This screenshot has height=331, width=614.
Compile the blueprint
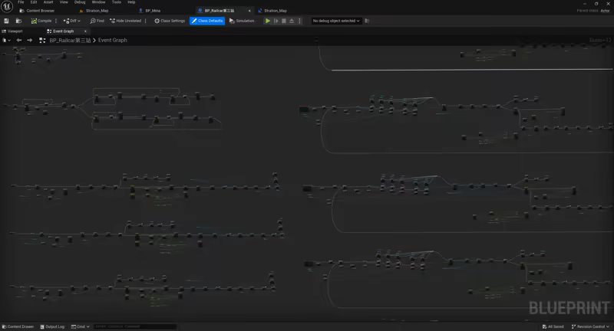point(41,21)
